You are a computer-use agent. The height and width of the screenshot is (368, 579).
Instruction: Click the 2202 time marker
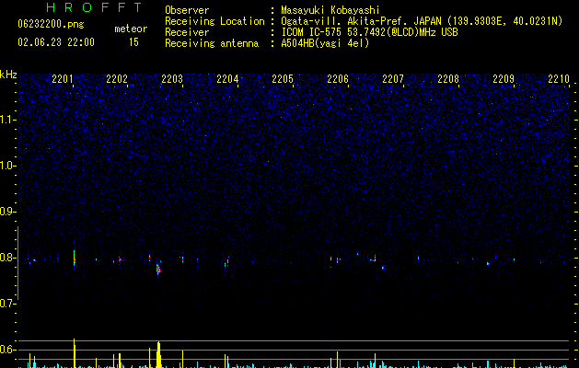click(117, 79)
